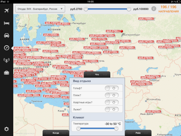Toggle the Пляж? switch

tap(111, 95)
